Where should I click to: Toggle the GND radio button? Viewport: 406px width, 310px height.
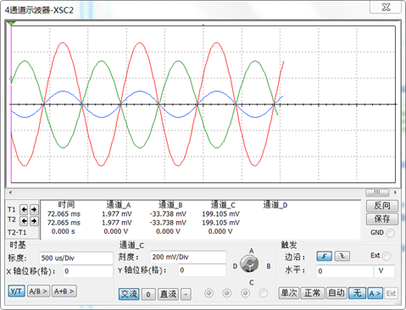coord(390,233)
